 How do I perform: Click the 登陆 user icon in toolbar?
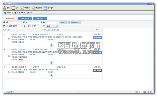[5, 8]
